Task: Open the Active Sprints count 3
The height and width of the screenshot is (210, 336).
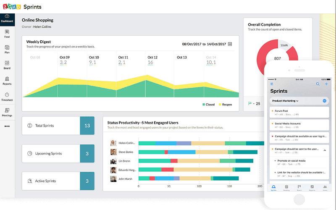Action: (87, 181)
